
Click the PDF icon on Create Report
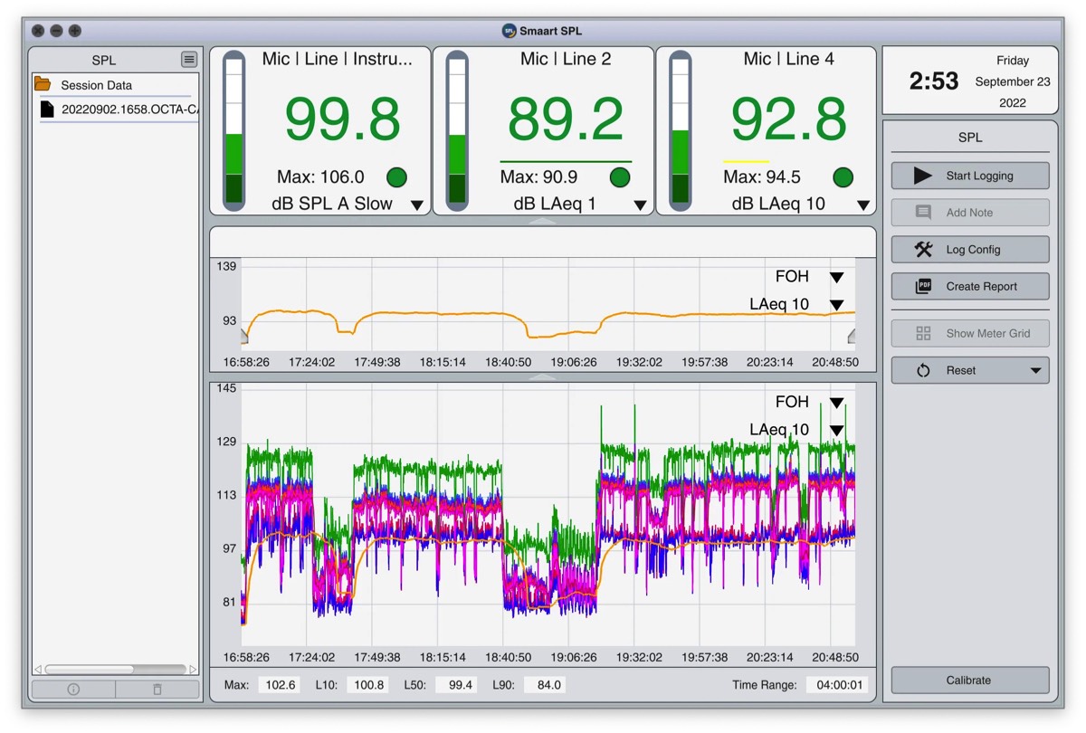coord(923,286)
